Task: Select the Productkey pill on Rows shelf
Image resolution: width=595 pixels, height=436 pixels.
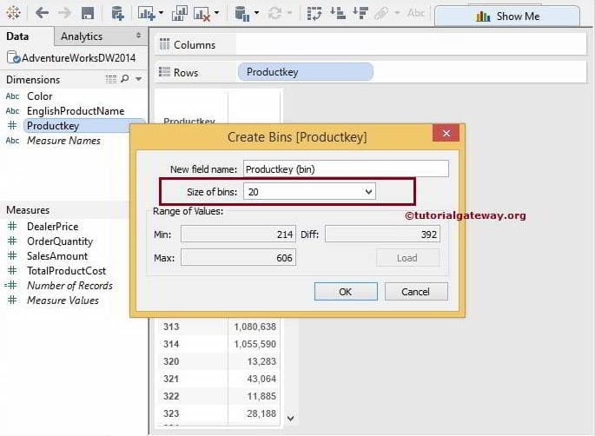Action: (306, 72)
